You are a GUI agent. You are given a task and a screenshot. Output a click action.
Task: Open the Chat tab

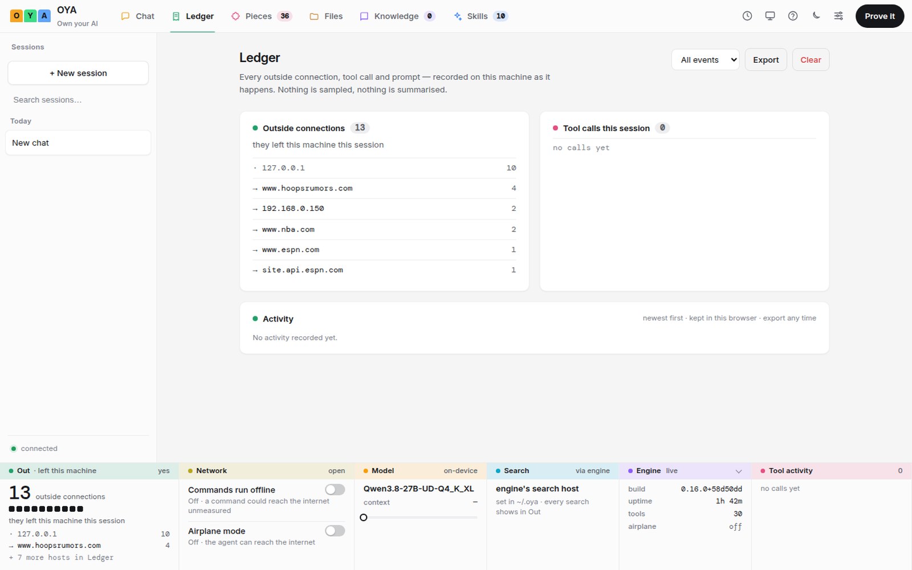click(x=137, y=16)
